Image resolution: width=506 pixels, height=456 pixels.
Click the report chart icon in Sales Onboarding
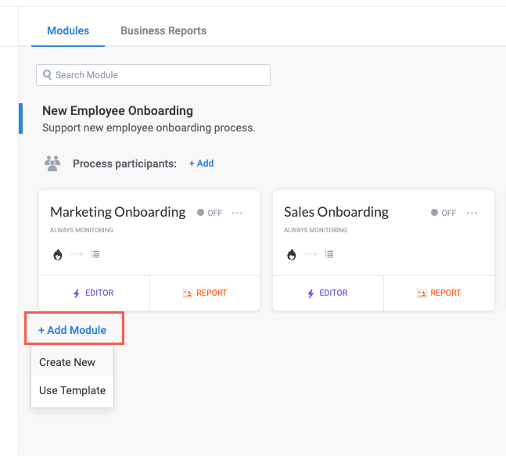pyautogui.click(x=422, y=293)
